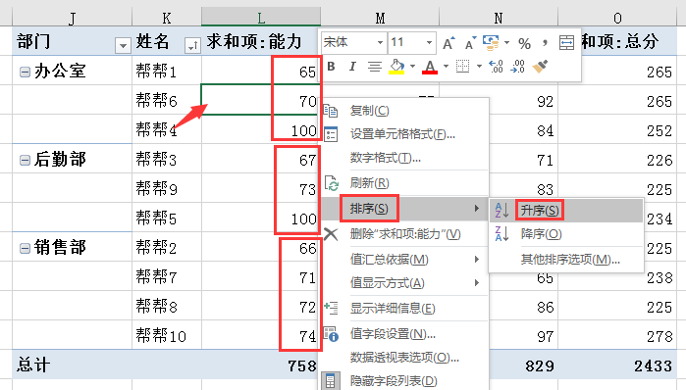Viewport: 686px width, 390px height.
Task: Select the 求和项:能力 header cell
Action: [x=261, y=41]
